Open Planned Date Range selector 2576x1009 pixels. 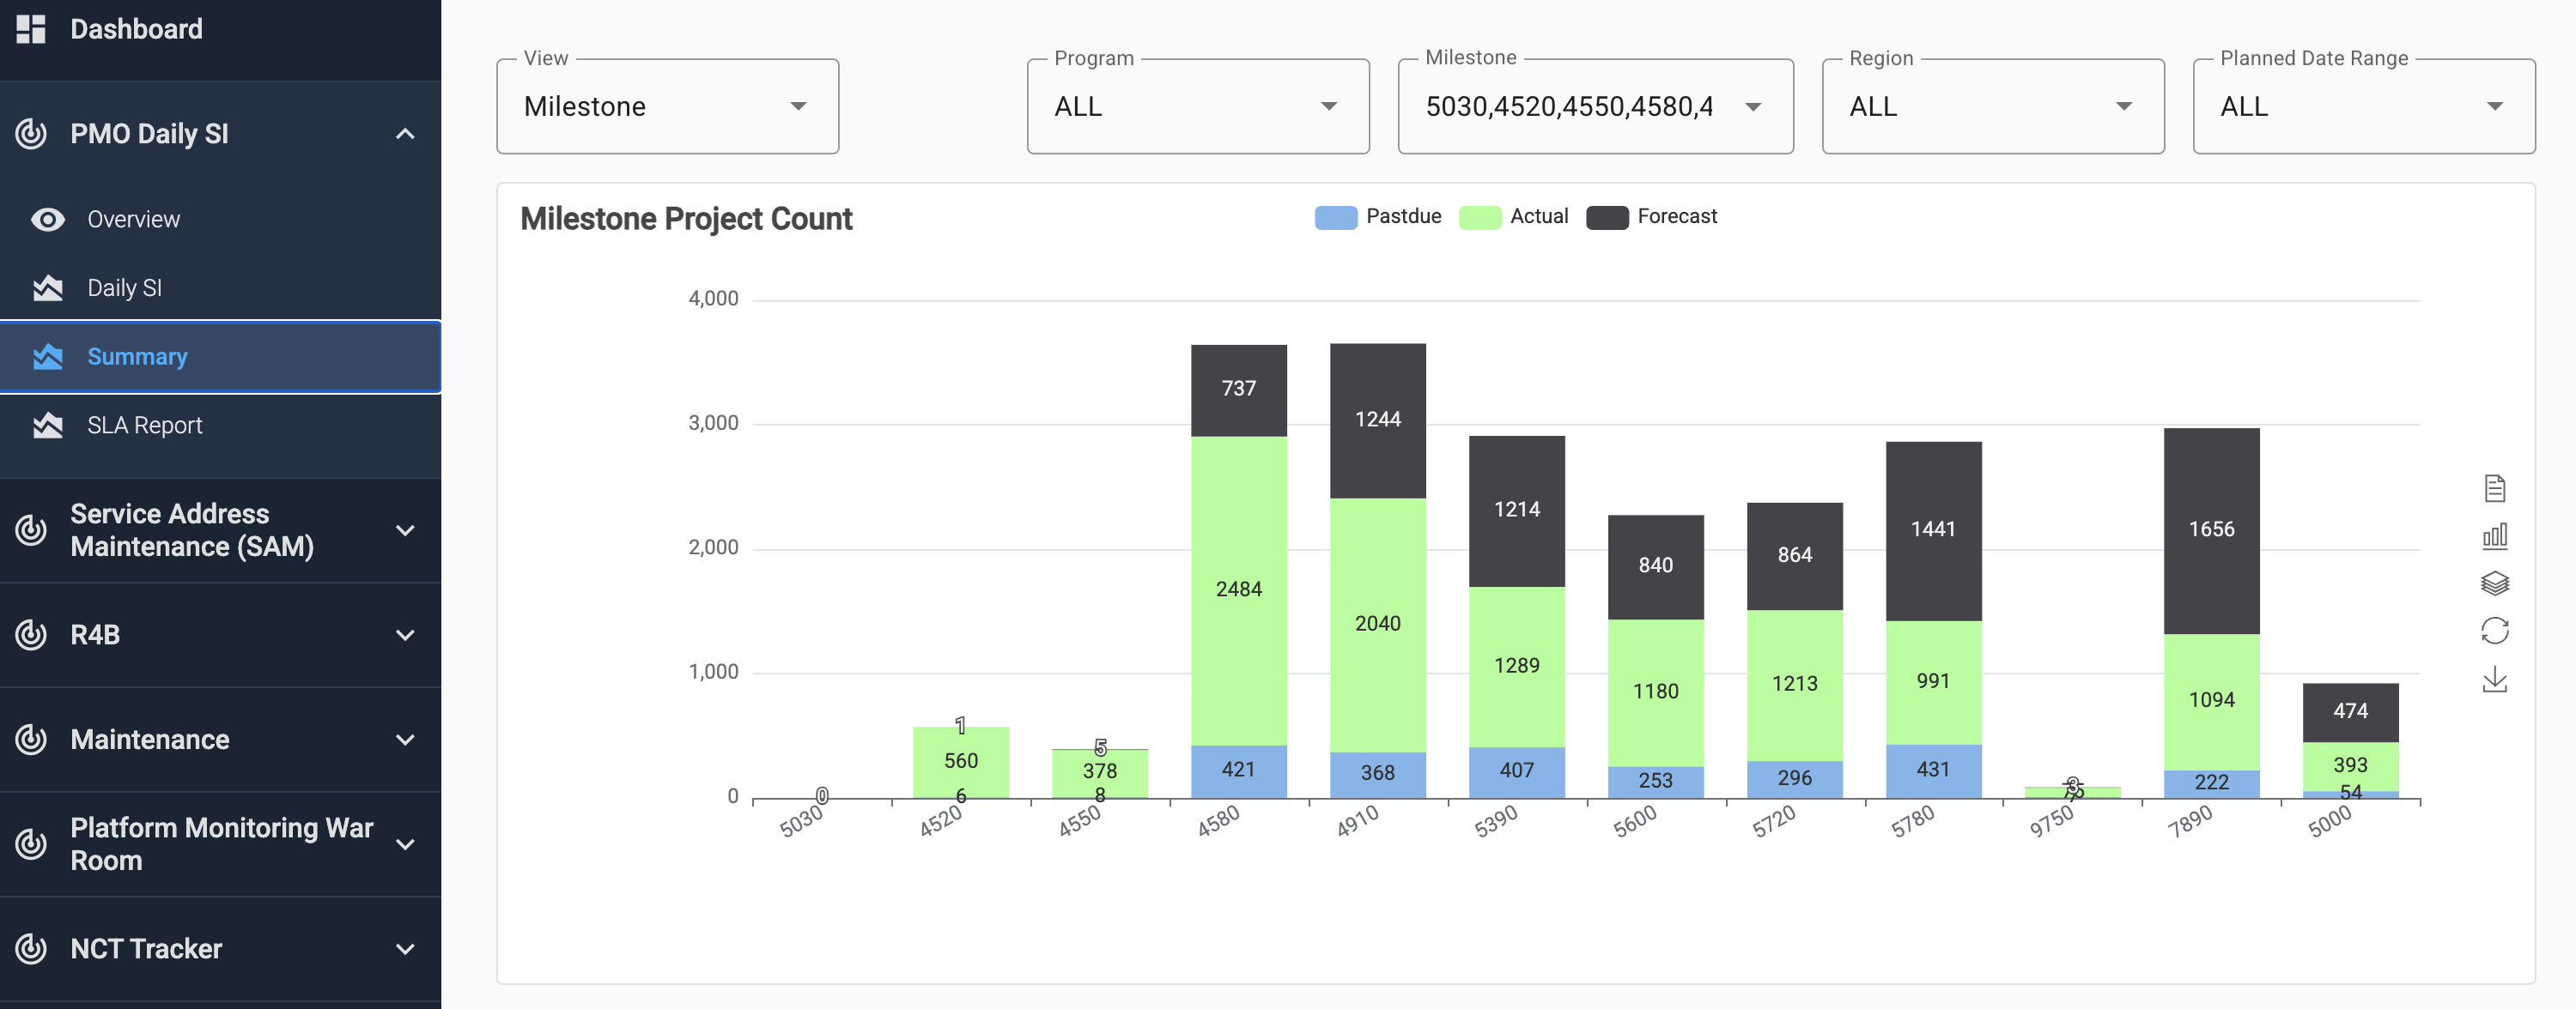(x=2362, y=107)
